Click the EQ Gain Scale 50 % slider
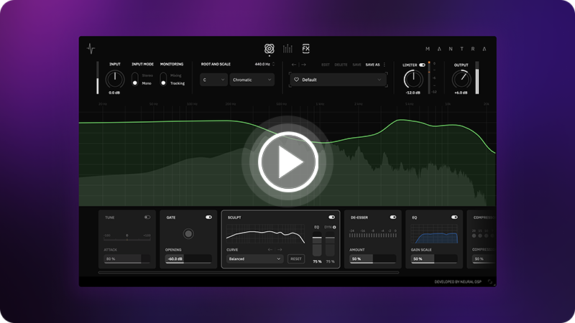This screenshot has width=575, height=323. tap(434, 259)
